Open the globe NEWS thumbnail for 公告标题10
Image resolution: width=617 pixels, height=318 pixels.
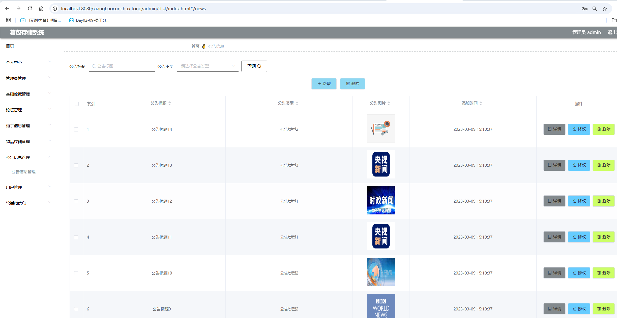click(x=381, y=272)
